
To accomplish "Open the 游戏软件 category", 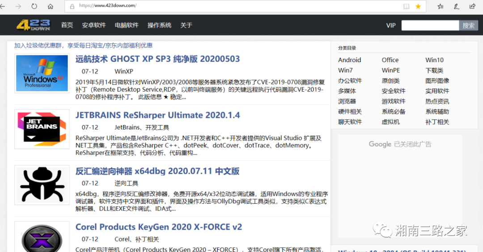I will [x=394, y=101].
